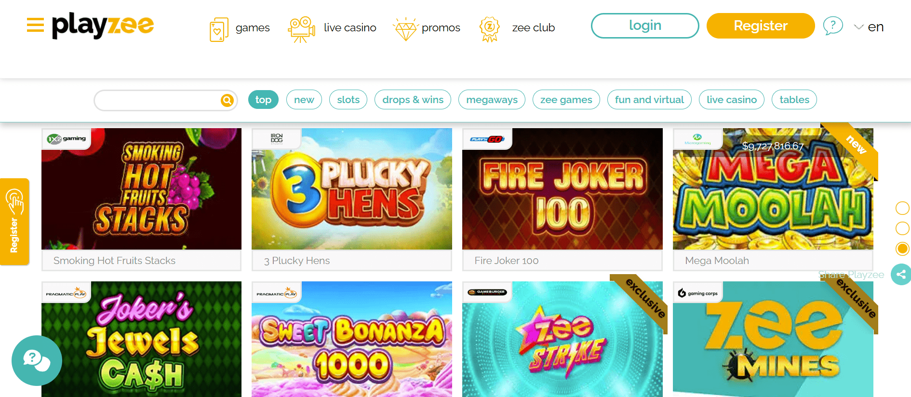Click the promos diamond icon
This screenshot has width=911, height=397.
coord(406,29)
